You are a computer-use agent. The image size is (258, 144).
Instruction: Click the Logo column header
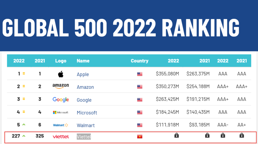click(x=61, y=61)
